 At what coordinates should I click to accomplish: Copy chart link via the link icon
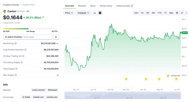pyautogui.click(x=182, y=13)
